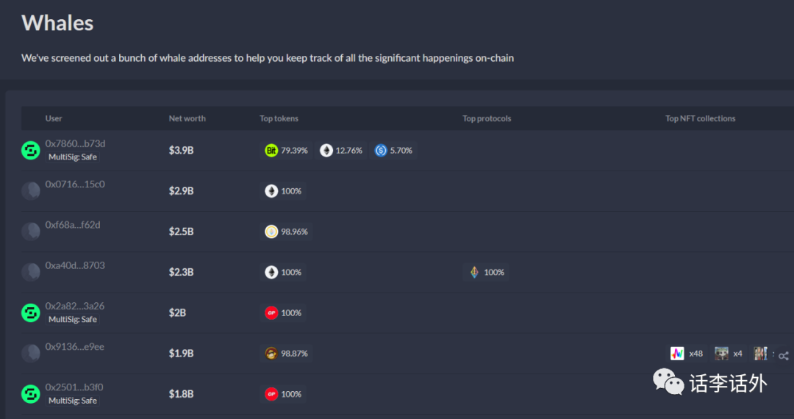Click the avatar of 0x7860...b73d user
The width and height of the screenshot is (794, 419).
[30, 151]
